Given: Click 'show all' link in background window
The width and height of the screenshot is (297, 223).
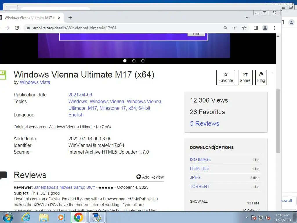Looking at the screenshot, I should pos(287,201).
